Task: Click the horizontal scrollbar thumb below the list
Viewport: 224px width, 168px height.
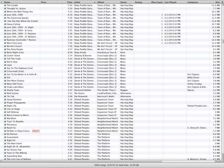Action: pos(81,161)
